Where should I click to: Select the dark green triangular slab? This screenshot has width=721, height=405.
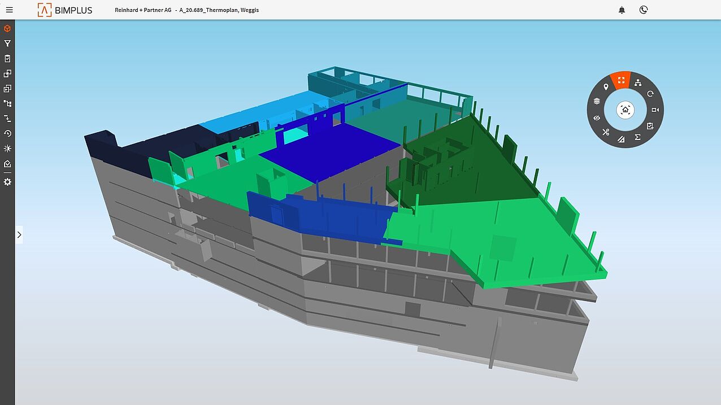[x=492, y=175]
